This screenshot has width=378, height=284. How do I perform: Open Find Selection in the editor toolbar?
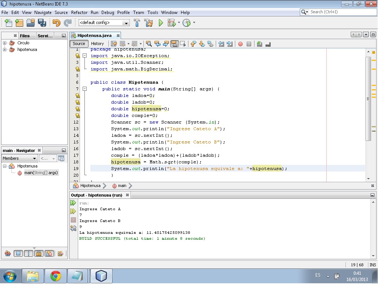tap(149, 44)
